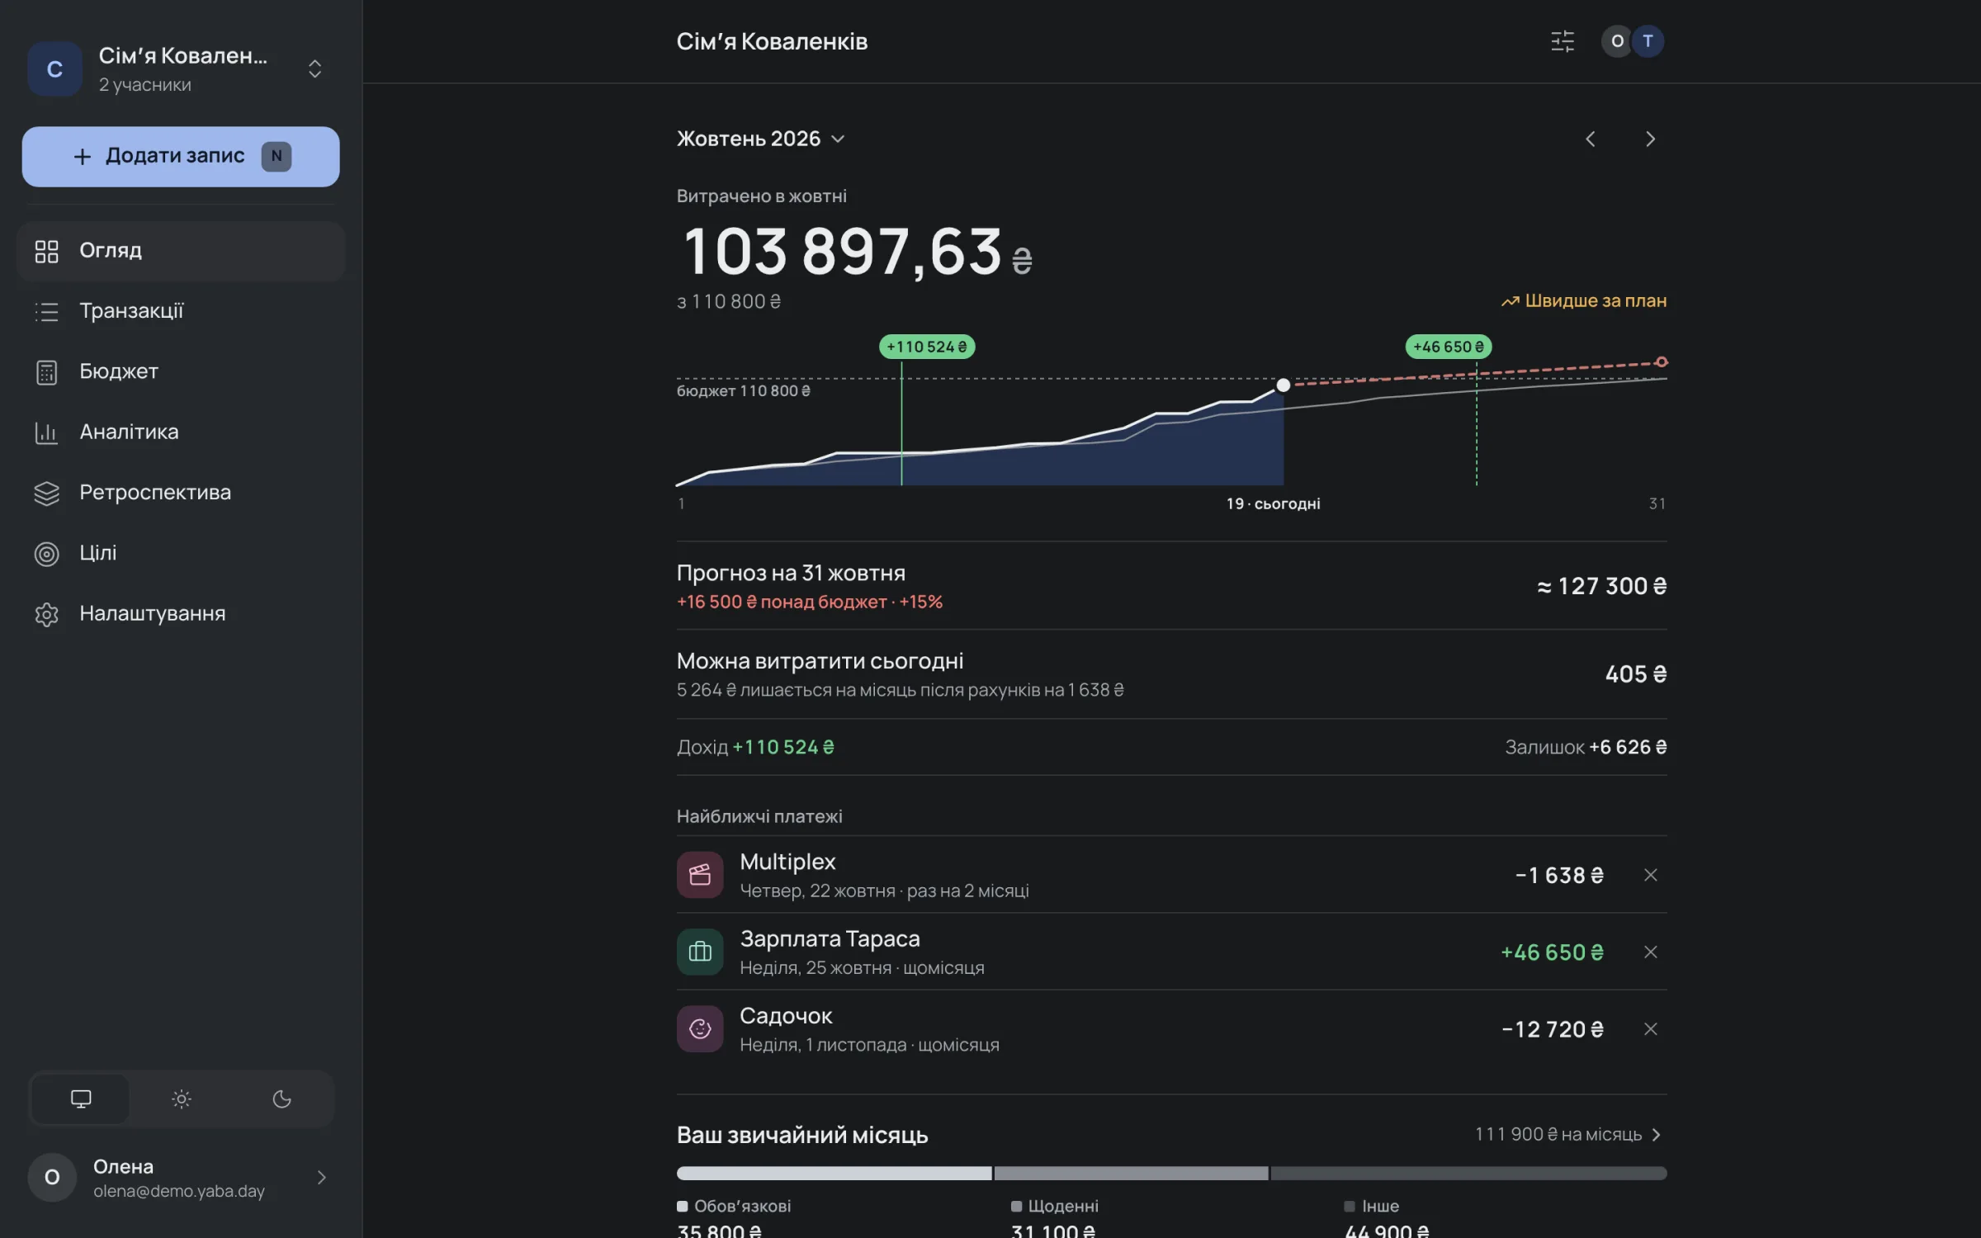1981x1238 pixels.
Task: Click the Зарплата Тараса briefcase icon
Action: (x=700, y=952)
